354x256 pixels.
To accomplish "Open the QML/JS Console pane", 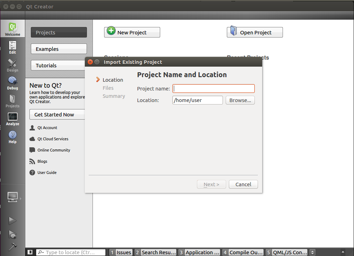I will (x=287, y=252).
